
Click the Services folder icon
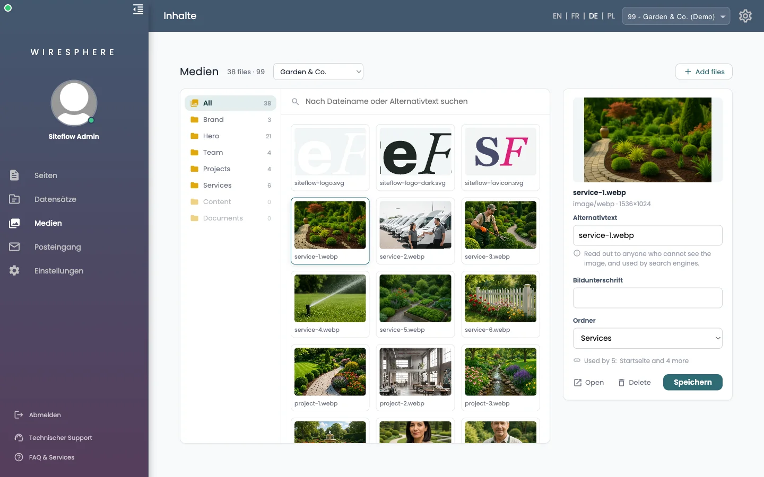tap(194, 185)
